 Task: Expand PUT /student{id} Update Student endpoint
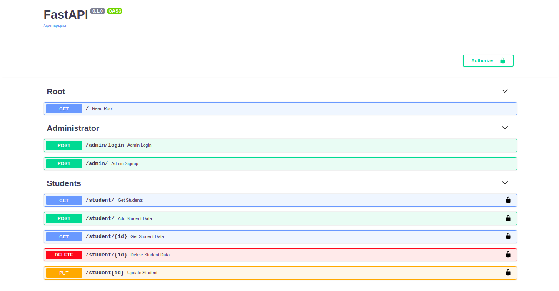(x=280, y=273)
